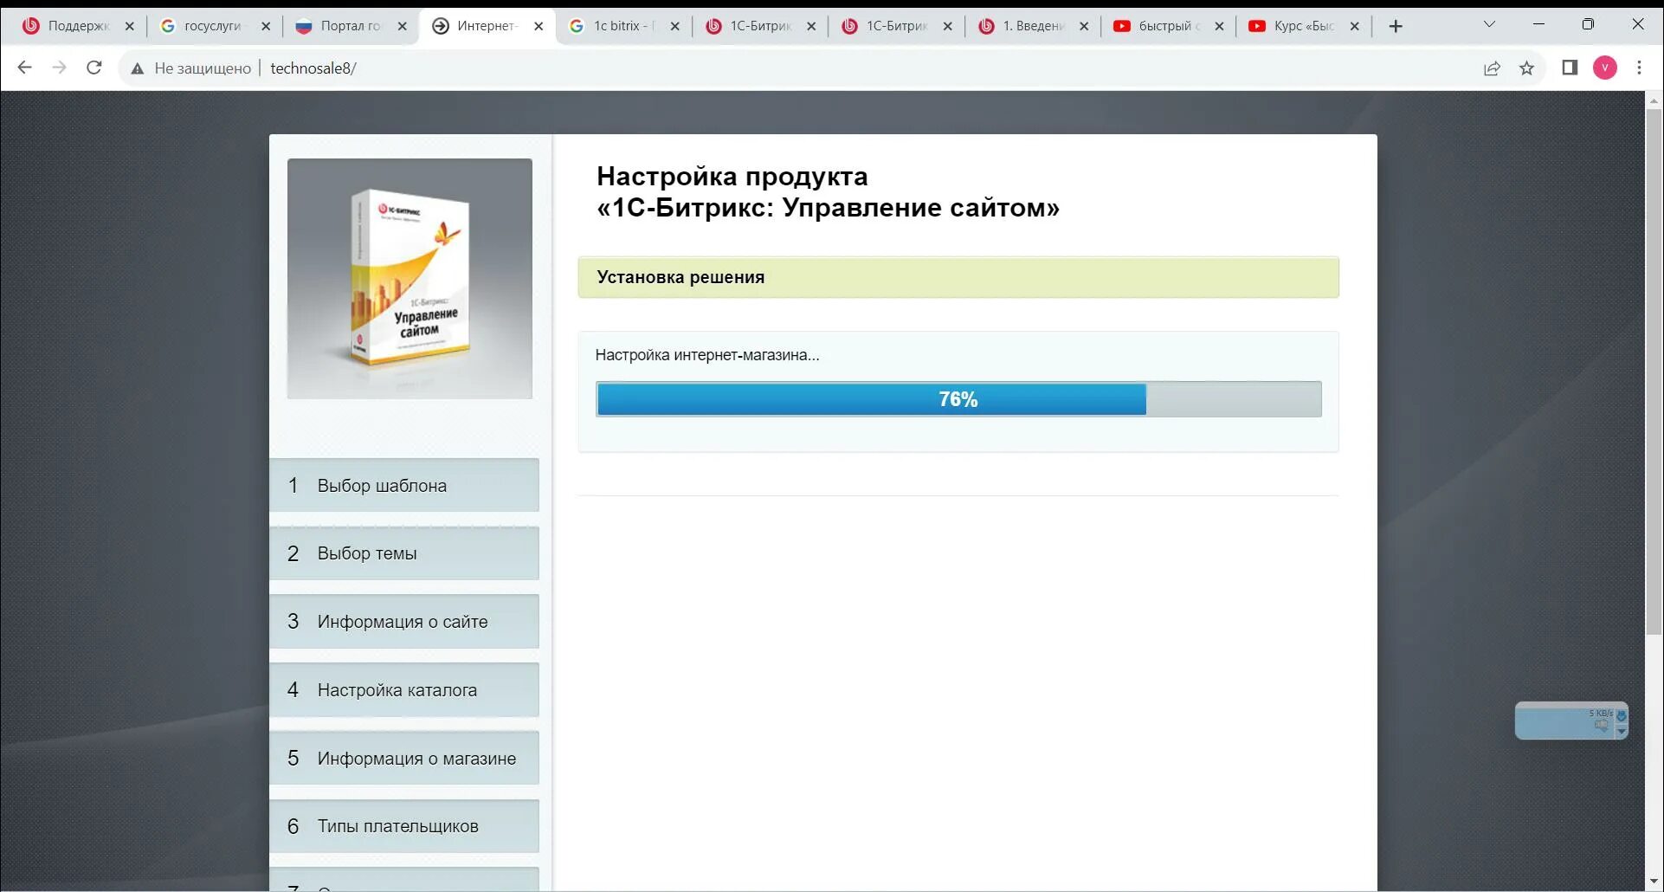Reload the technosale8 page
The height and width of the screenshot is (892, 1664).
pyautogui.click(x=94, y=68)
